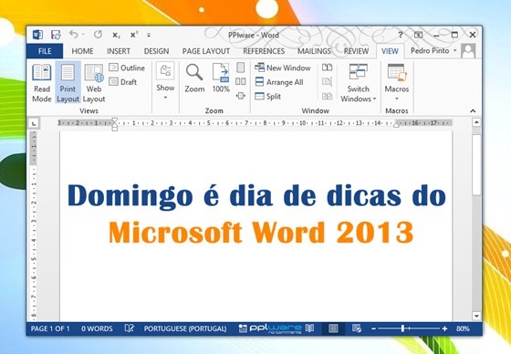Collapse the ribbon with the chevron
Viewport: 511px width, 354px height.
point(473,110)
